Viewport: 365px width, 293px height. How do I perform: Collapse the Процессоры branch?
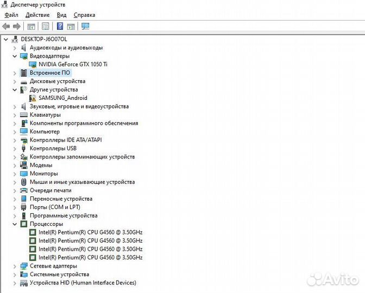[x=15, y=224]
